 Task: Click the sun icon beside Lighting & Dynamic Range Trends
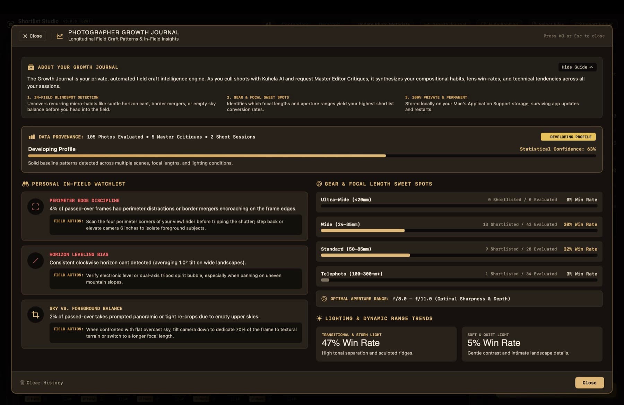click(319, 318)
